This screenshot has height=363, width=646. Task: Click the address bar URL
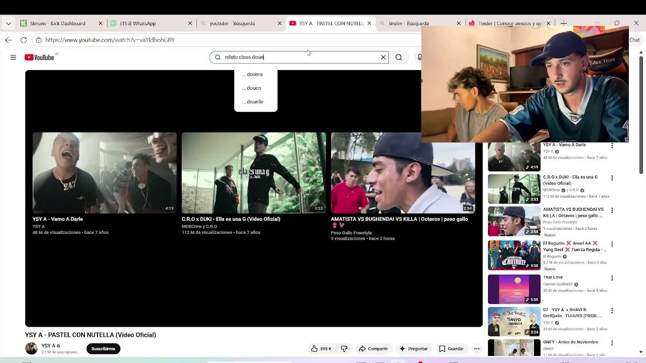110,40
